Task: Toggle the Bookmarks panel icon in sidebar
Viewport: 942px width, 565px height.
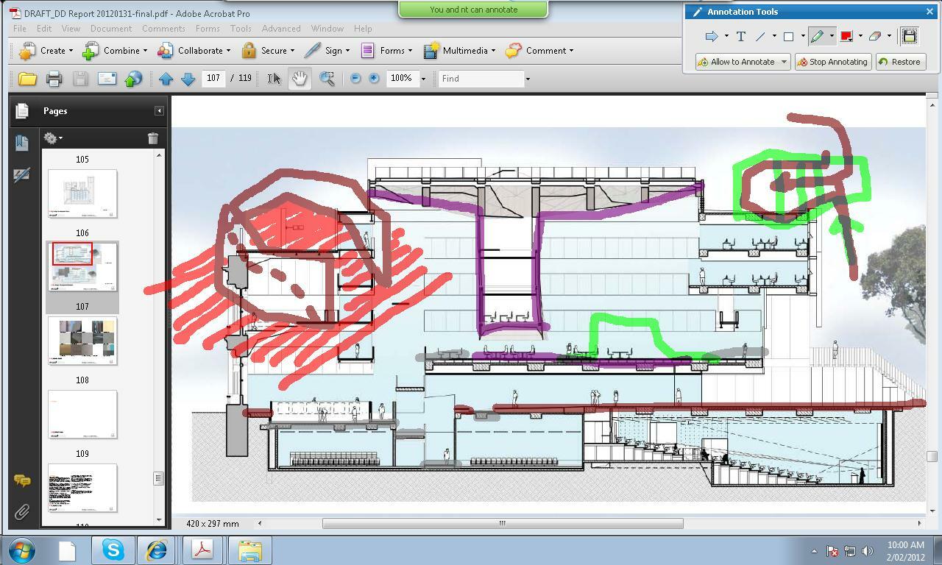Action: click(x=22, y=142)
